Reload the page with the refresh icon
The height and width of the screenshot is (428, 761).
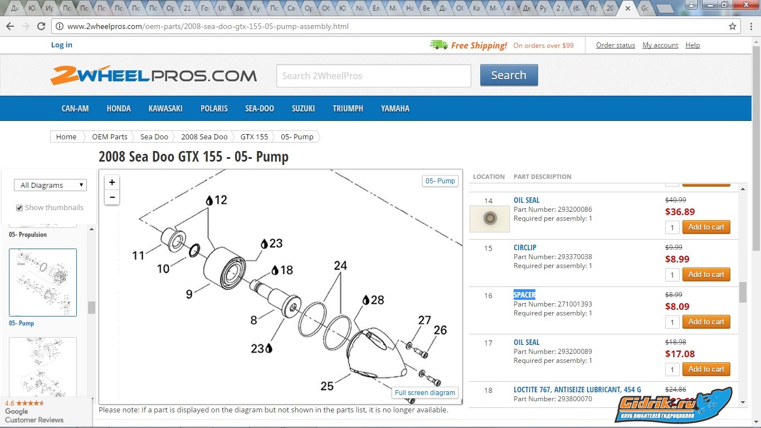tap(41, 26)
